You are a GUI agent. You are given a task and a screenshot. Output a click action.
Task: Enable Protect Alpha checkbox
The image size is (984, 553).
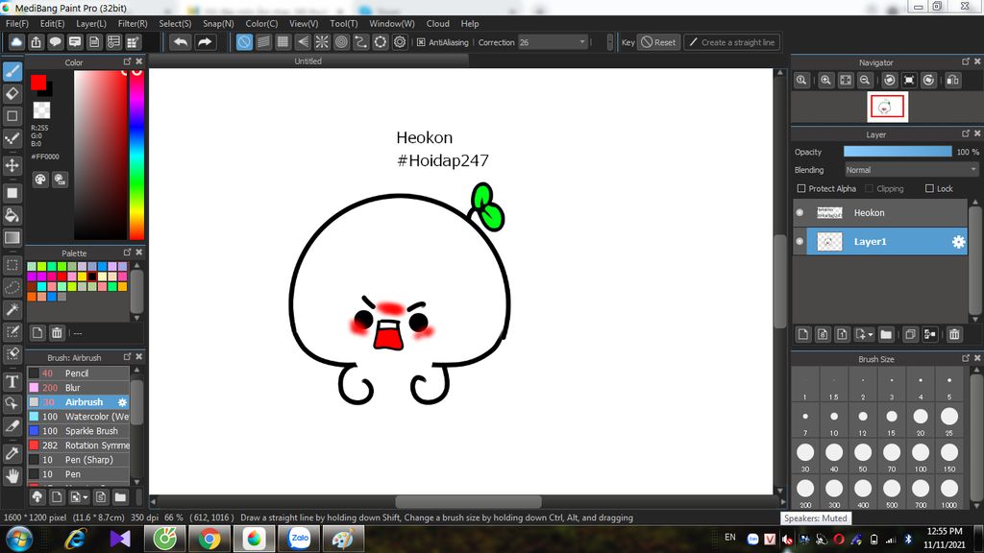pyautogui.click(x=801, y=189)
